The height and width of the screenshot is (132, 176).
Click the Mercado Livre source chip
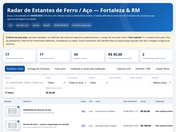pos(22,25)
